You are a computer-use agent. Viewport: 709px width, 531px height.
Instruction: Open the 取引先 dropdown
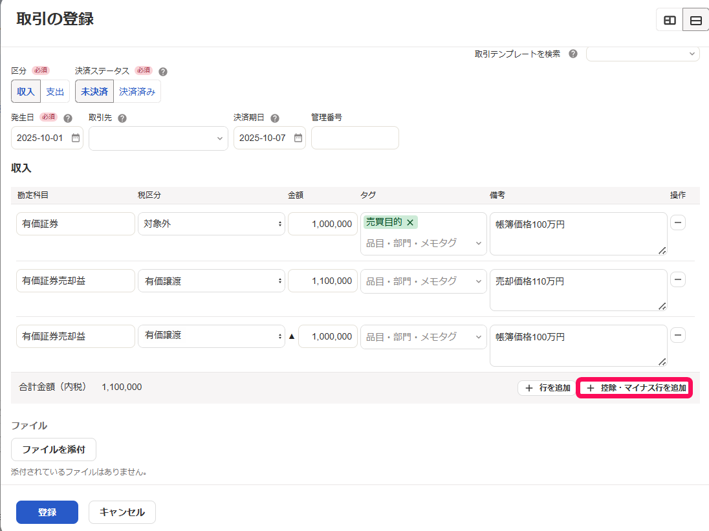coord(158,138)
